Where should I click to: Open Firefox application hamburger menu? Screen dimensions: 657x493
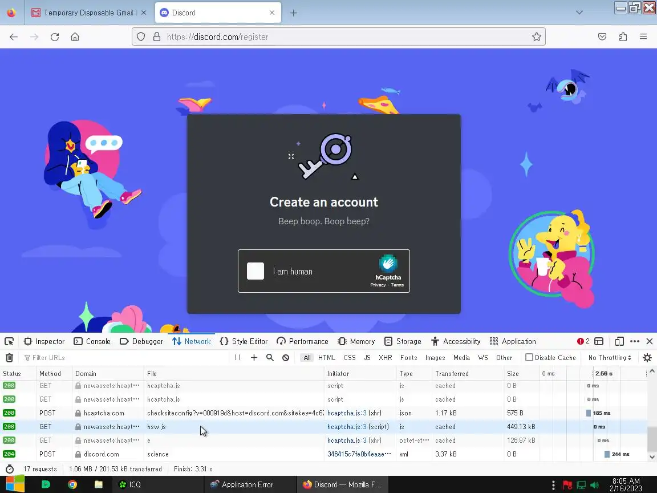pyautogui.click(x=643, y=37)
